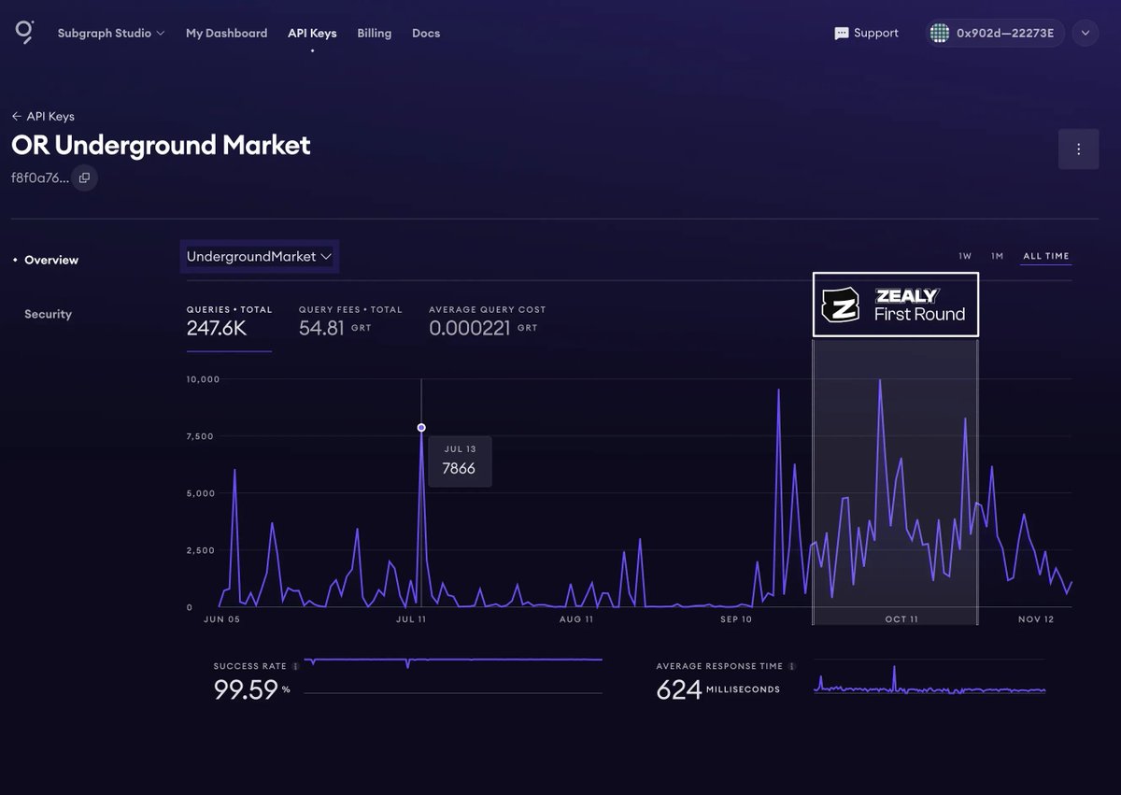This screenshot has width=1121, height=795.
Task: Go to My Dashboard
Action: [x=226, y=33]
